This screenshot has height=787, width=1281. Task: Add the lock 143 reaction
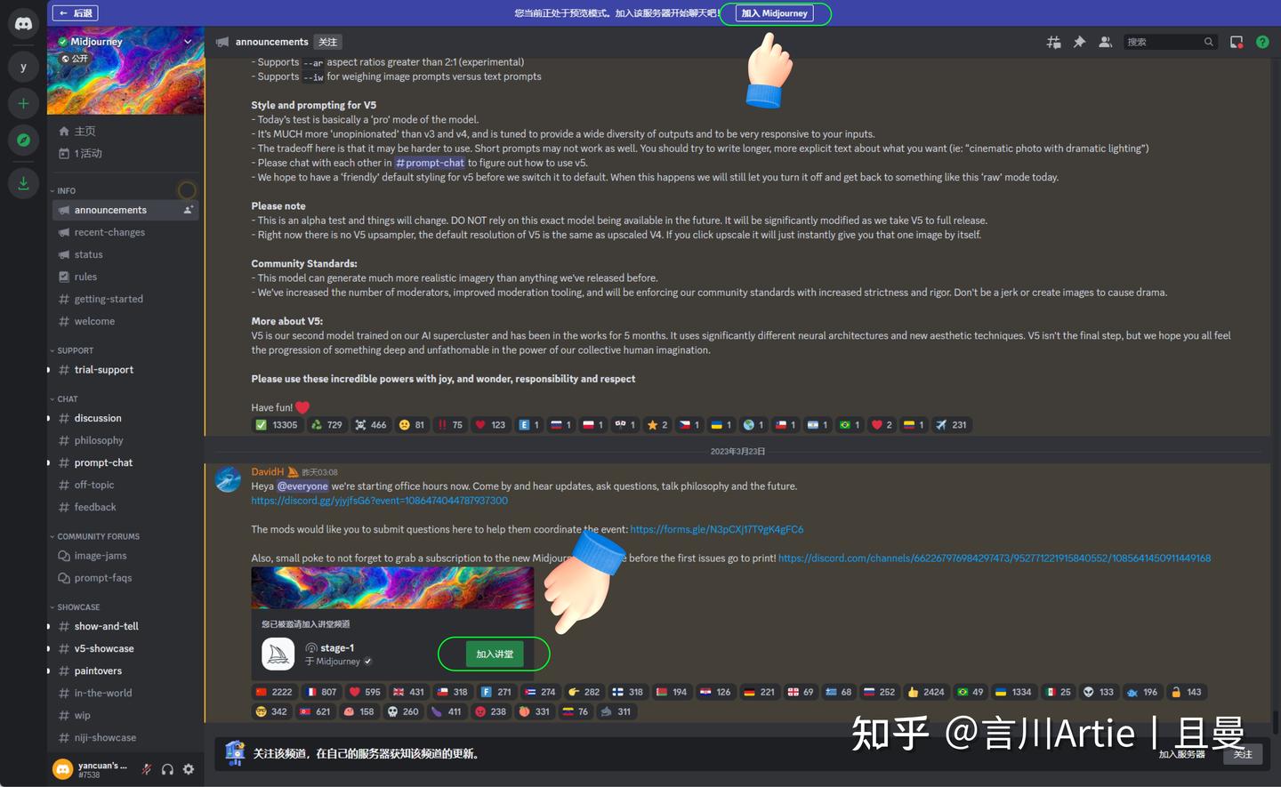1186,692
